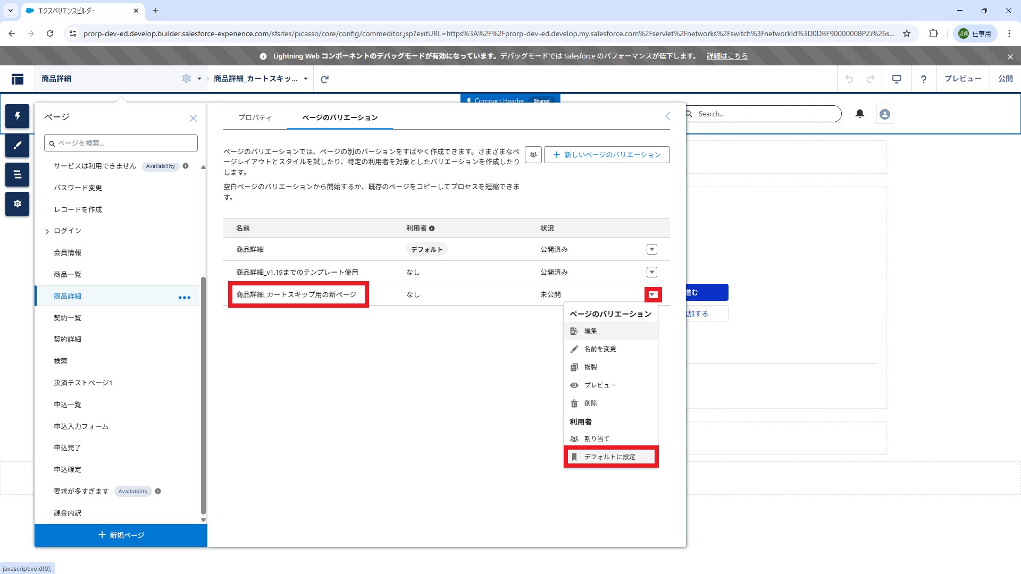Click the ページを検索 search field
Screen dimensions: 1021x574
pos(121,143)
